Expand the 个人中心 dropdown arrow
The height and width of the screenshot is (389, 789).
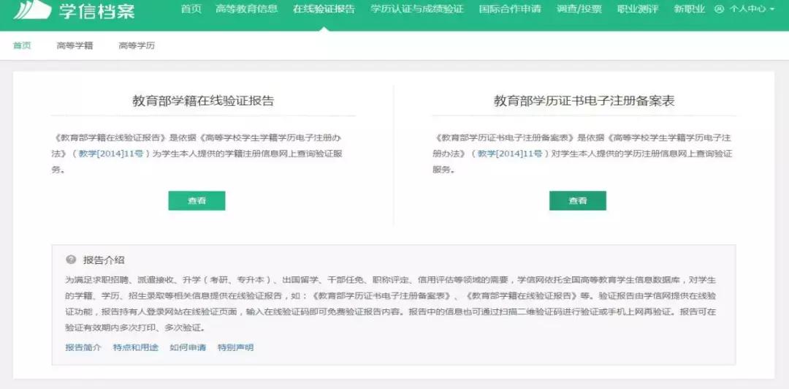pyautogui.click(x=772, y=10)
